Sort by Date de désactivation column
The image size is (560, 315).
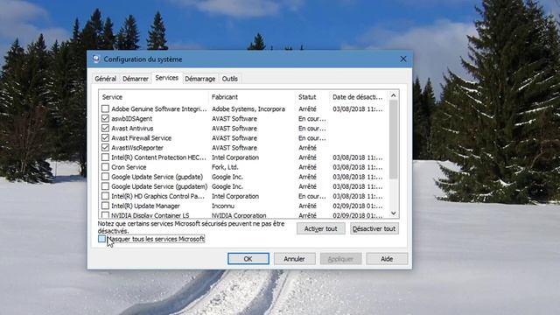[x=358, y=97]
